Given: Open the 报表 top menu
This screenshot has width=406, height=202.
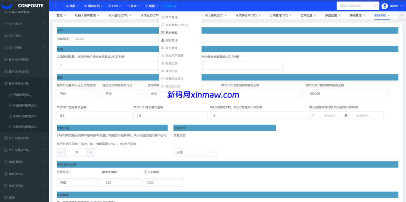Looking at the screenshot, I should click(x=133, y=6).
